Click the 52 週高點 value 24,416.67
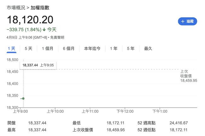The height and width of the screenshot is (136, 205). tap(179, 123)
